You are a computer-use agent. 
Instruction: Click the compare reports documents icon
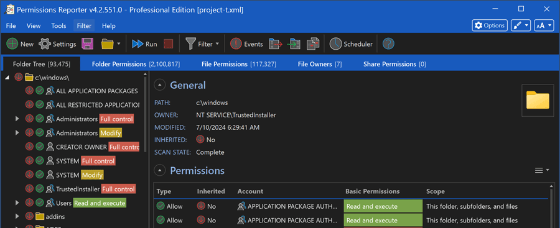click(x=313, y=44)
